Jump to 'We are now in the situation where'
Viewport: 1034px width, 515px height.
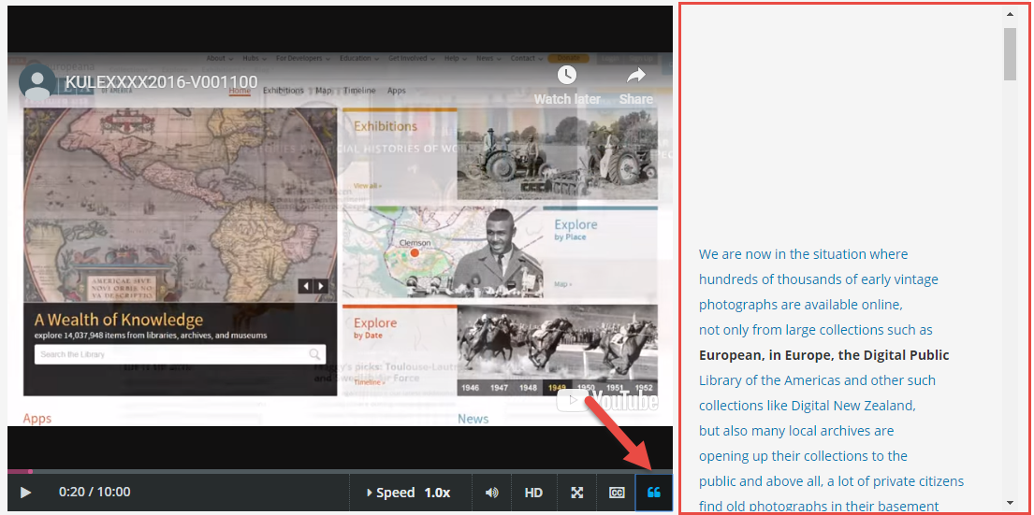(803, 254)
